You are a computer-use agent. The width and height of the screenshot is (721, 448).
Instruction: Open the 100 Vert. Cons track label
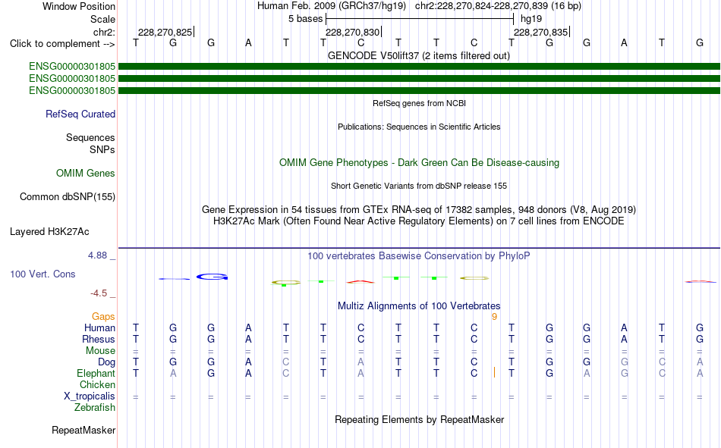[x=43, y=274]
